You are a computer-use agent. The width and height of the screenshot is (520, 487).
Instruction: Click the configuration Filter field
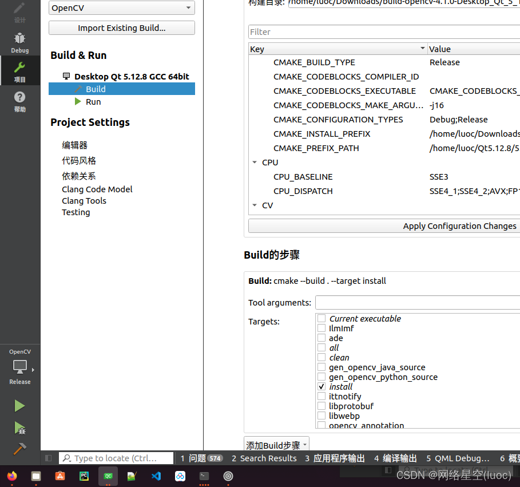384,32
